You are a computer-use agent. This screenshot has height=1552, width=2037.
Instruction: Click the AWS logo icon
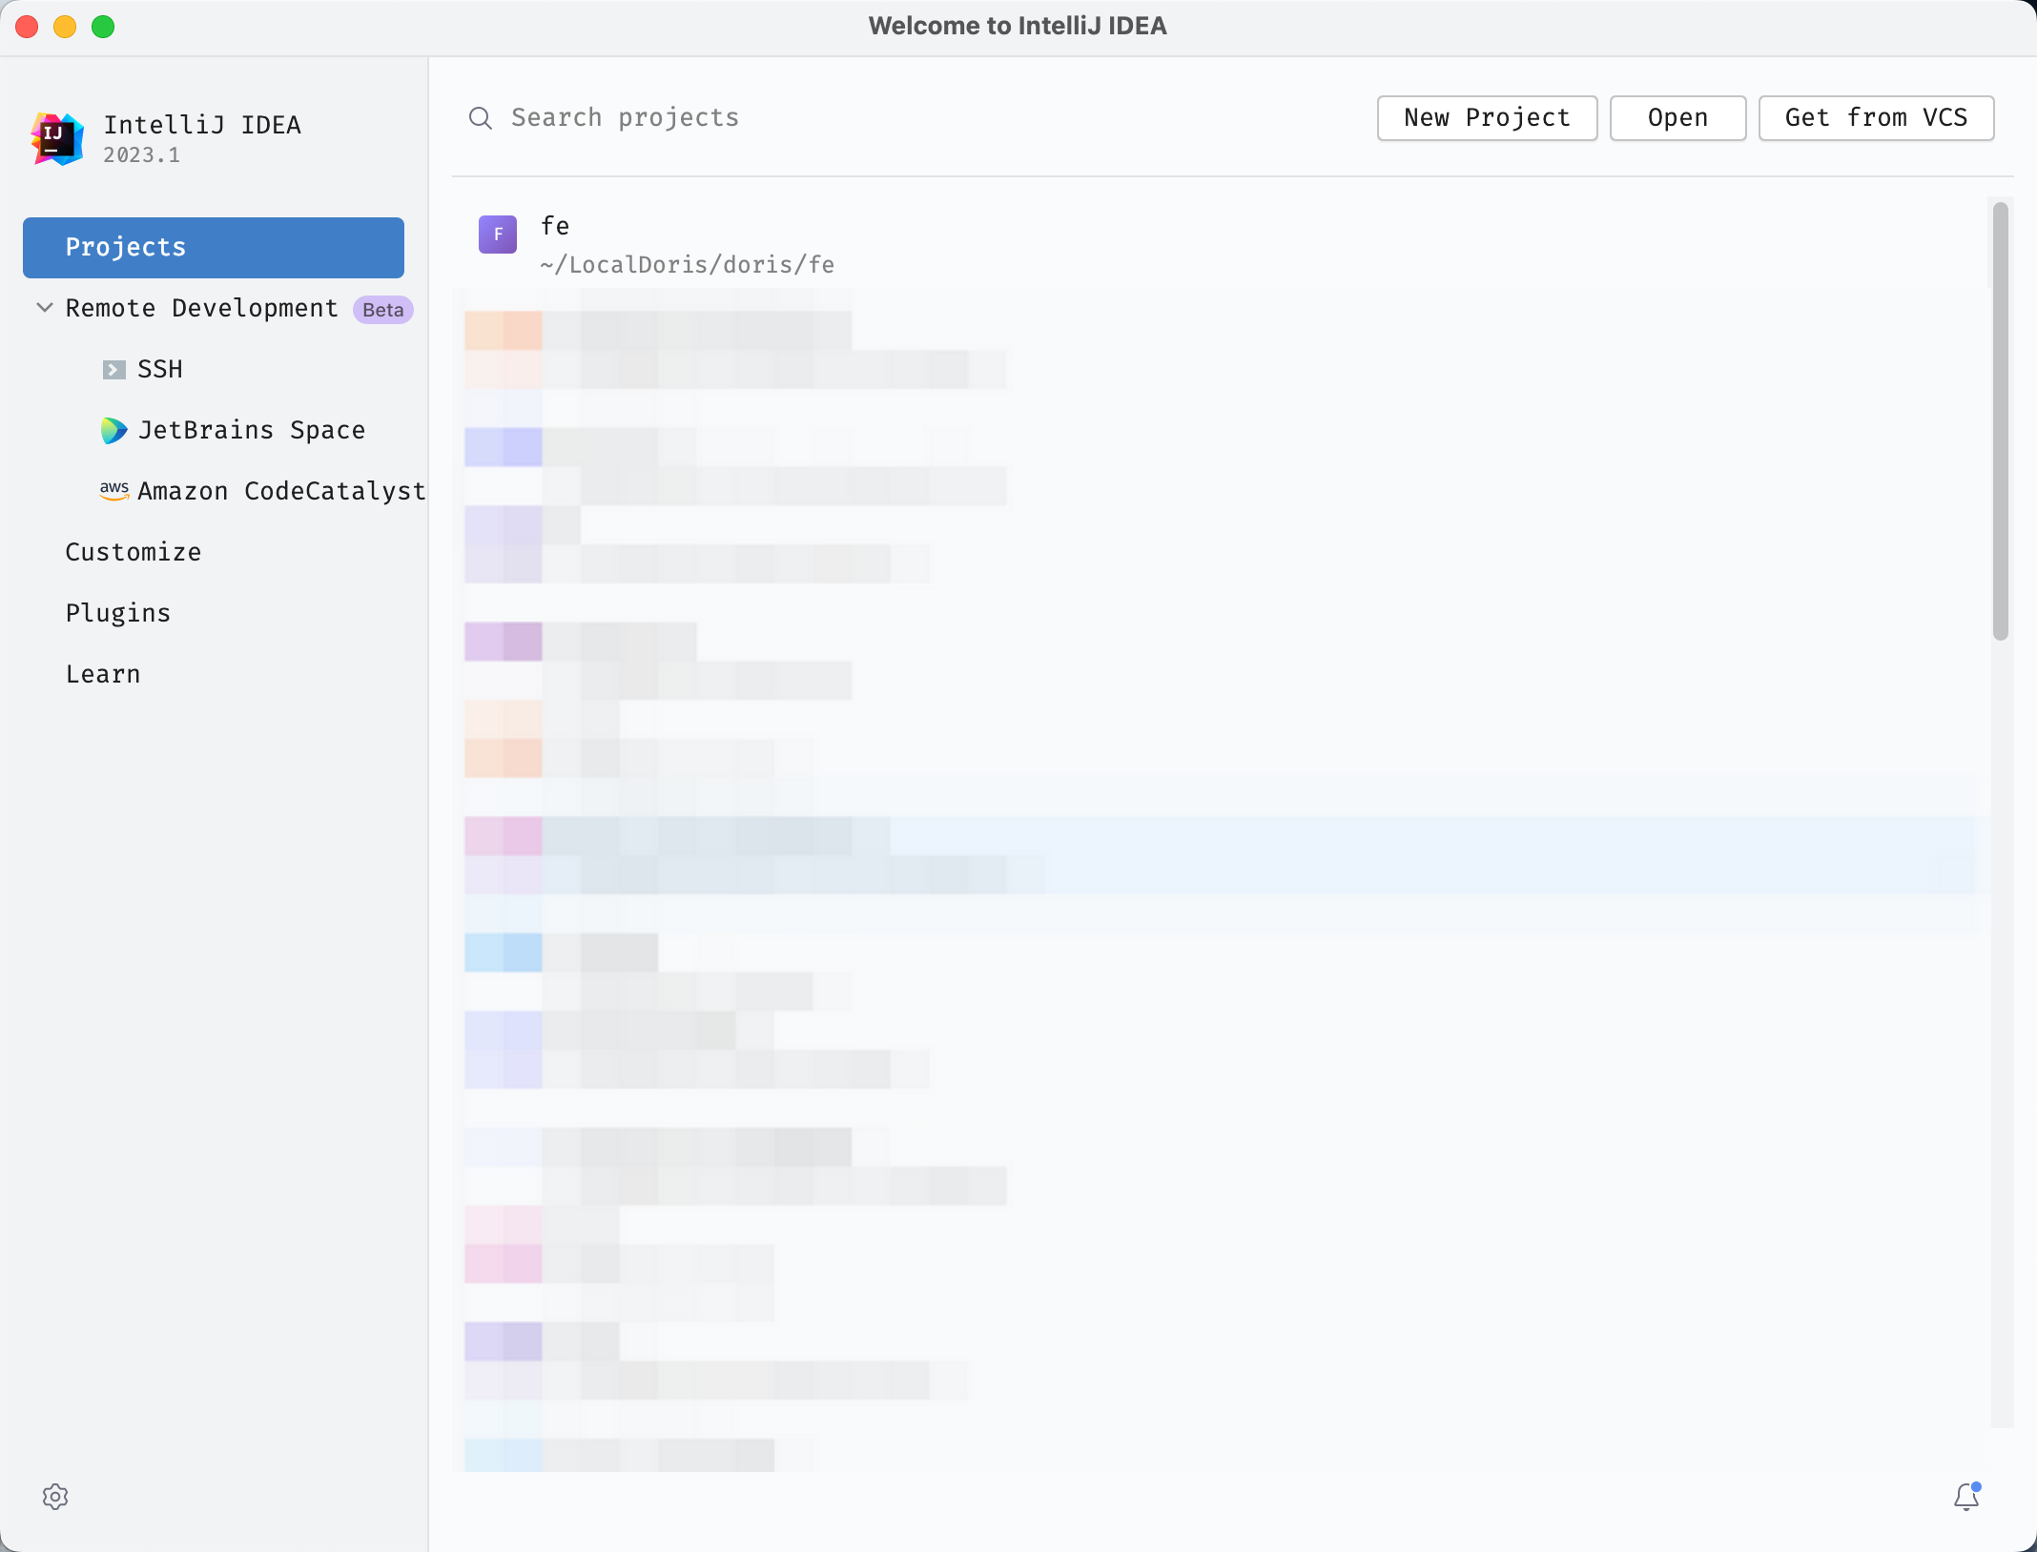(113, 490)
